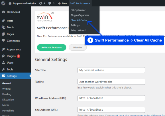Click the red Plugins update badge
The image size is (165, 116).
(19, 56)
